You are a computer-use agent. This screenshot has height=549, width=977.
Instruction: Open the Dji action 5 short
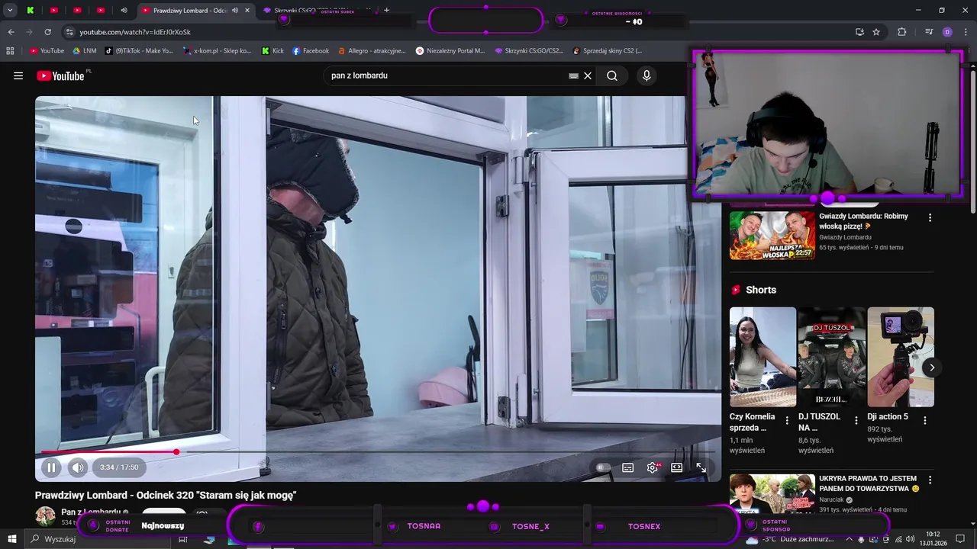(x=901, y=357)
